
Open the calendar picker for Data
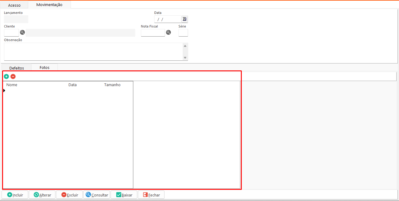click(x=184, y=19)
